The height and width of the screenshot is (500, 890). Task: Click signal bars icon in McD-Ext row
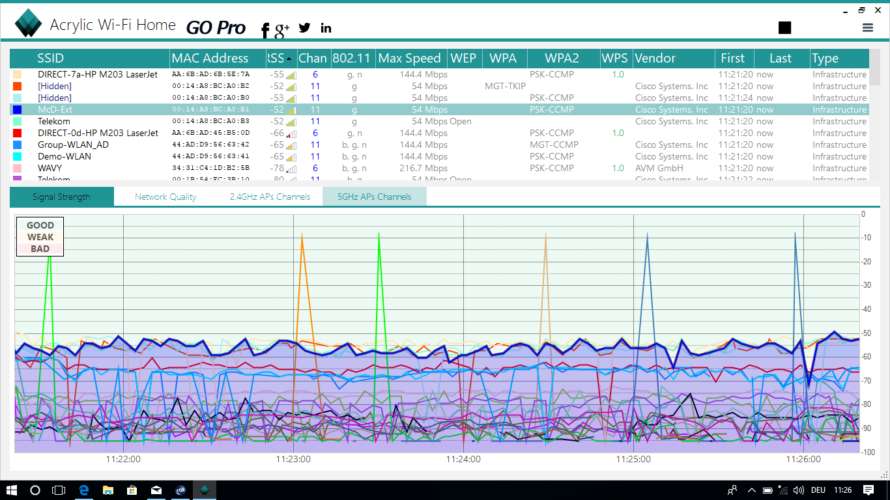(x=291, y=110)
